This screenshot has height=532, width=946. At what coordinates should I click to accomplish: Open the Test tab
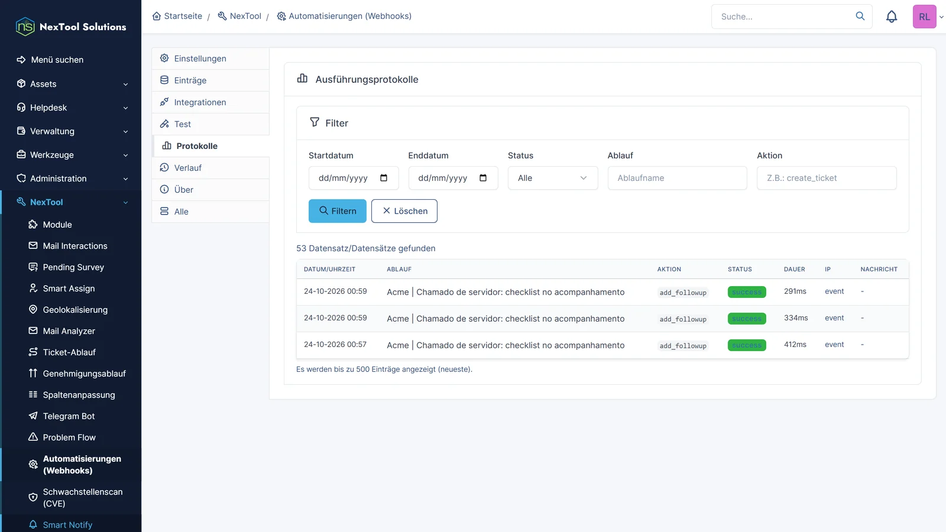(x=210, y=124)
